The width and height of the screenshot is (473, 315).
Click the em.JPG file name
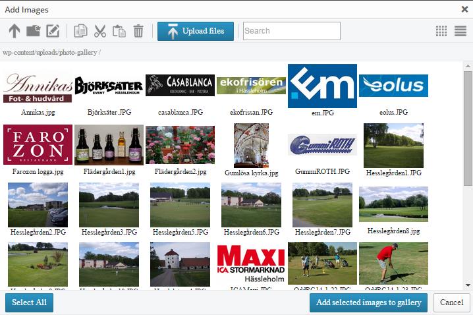pyautogui.click(x=323, y=113)
